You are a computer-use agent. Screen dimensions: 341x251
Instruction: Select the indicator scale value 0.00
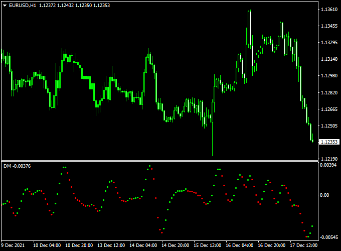(x=324, y=195)
